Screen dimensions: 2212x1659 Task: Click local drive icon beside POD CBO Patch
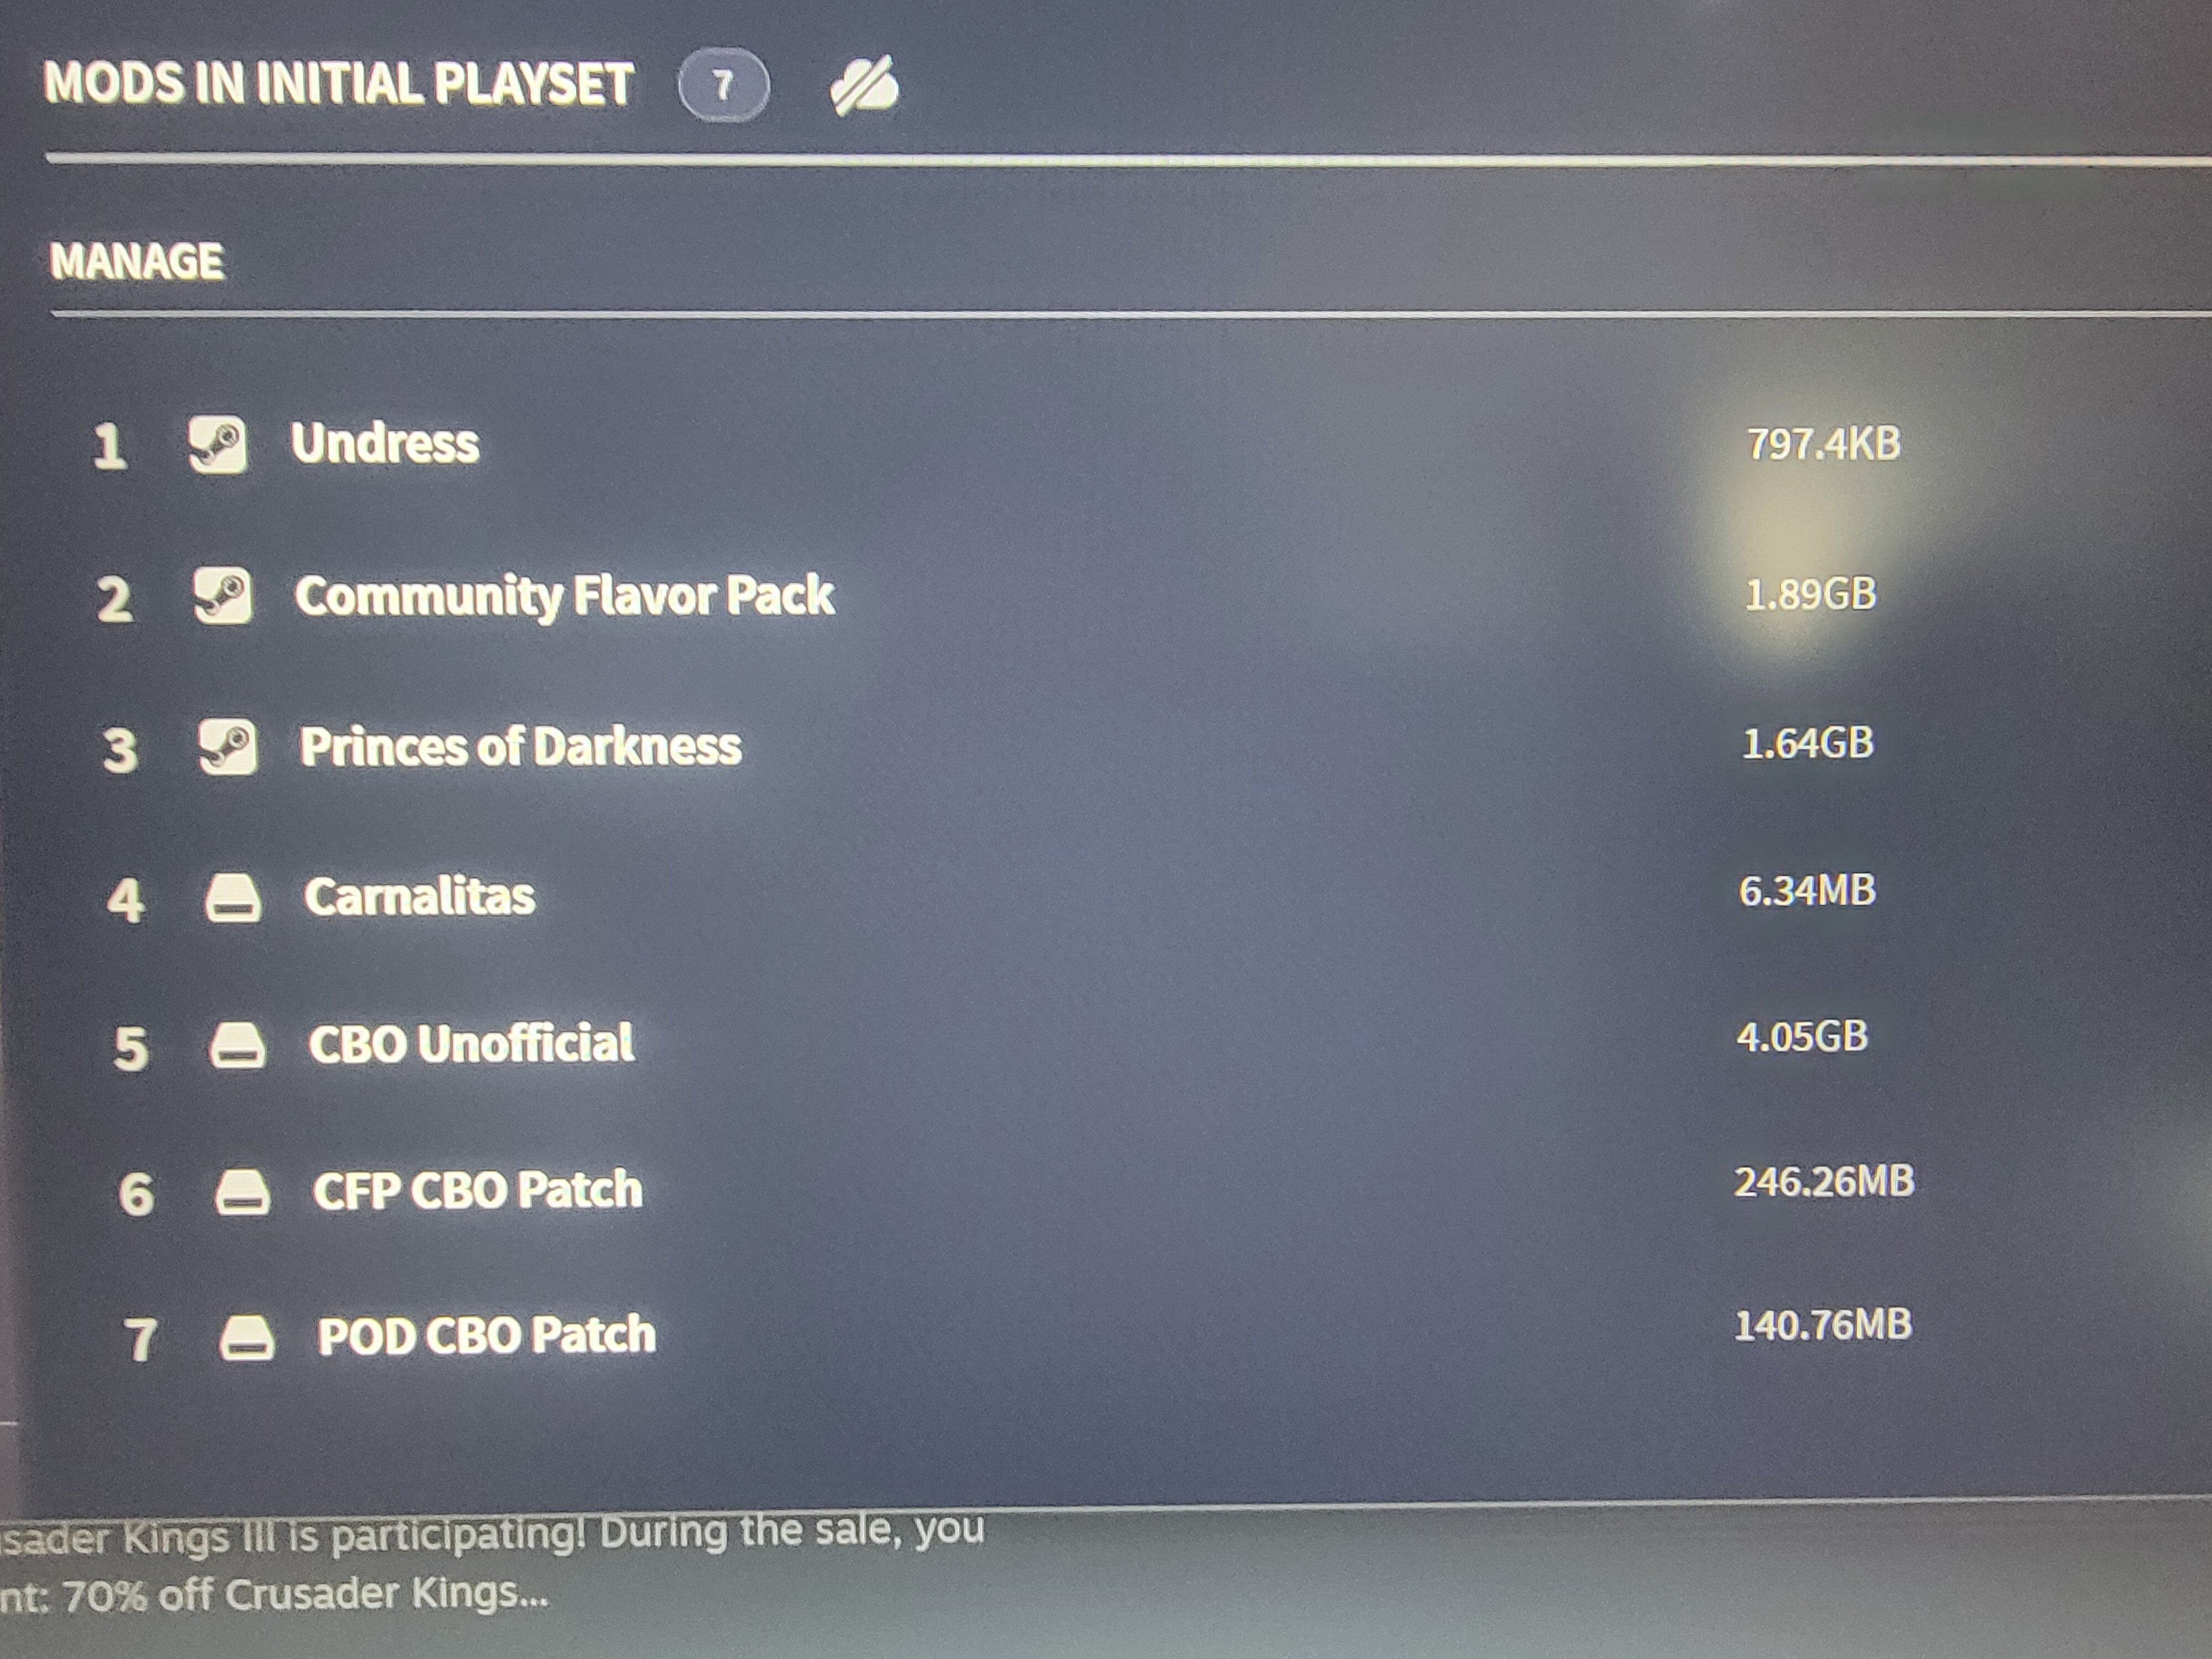(x=247, y=1338)
